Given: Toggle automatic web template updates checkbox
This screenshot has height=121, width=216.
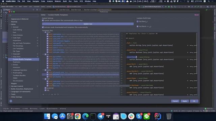Looking at the screenshot, I should [x=43, y=21].
